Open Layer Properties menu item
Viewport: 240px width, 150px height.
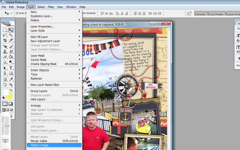point(54,26)
